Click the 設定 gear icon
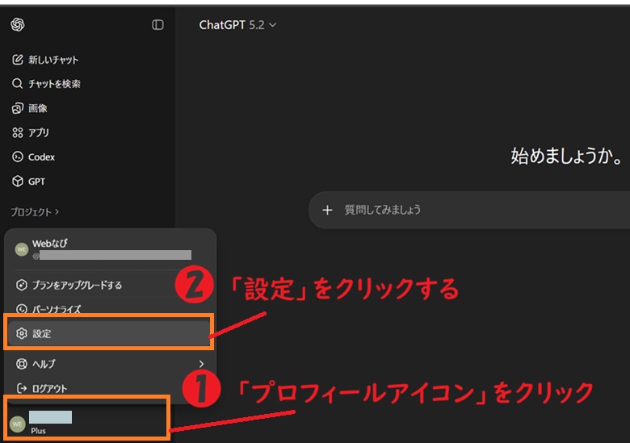This screenshot has width=630, height=443. 21,333
